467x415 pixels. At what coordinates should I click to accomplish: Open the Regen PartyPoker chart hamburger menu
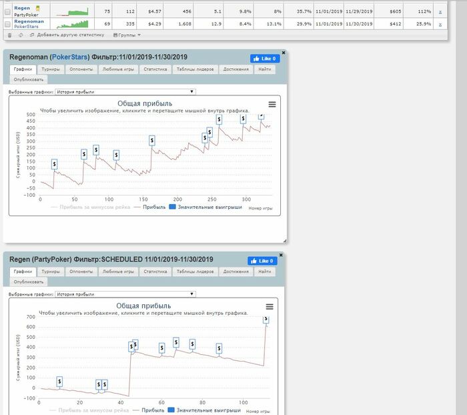[x=270, y=306]
